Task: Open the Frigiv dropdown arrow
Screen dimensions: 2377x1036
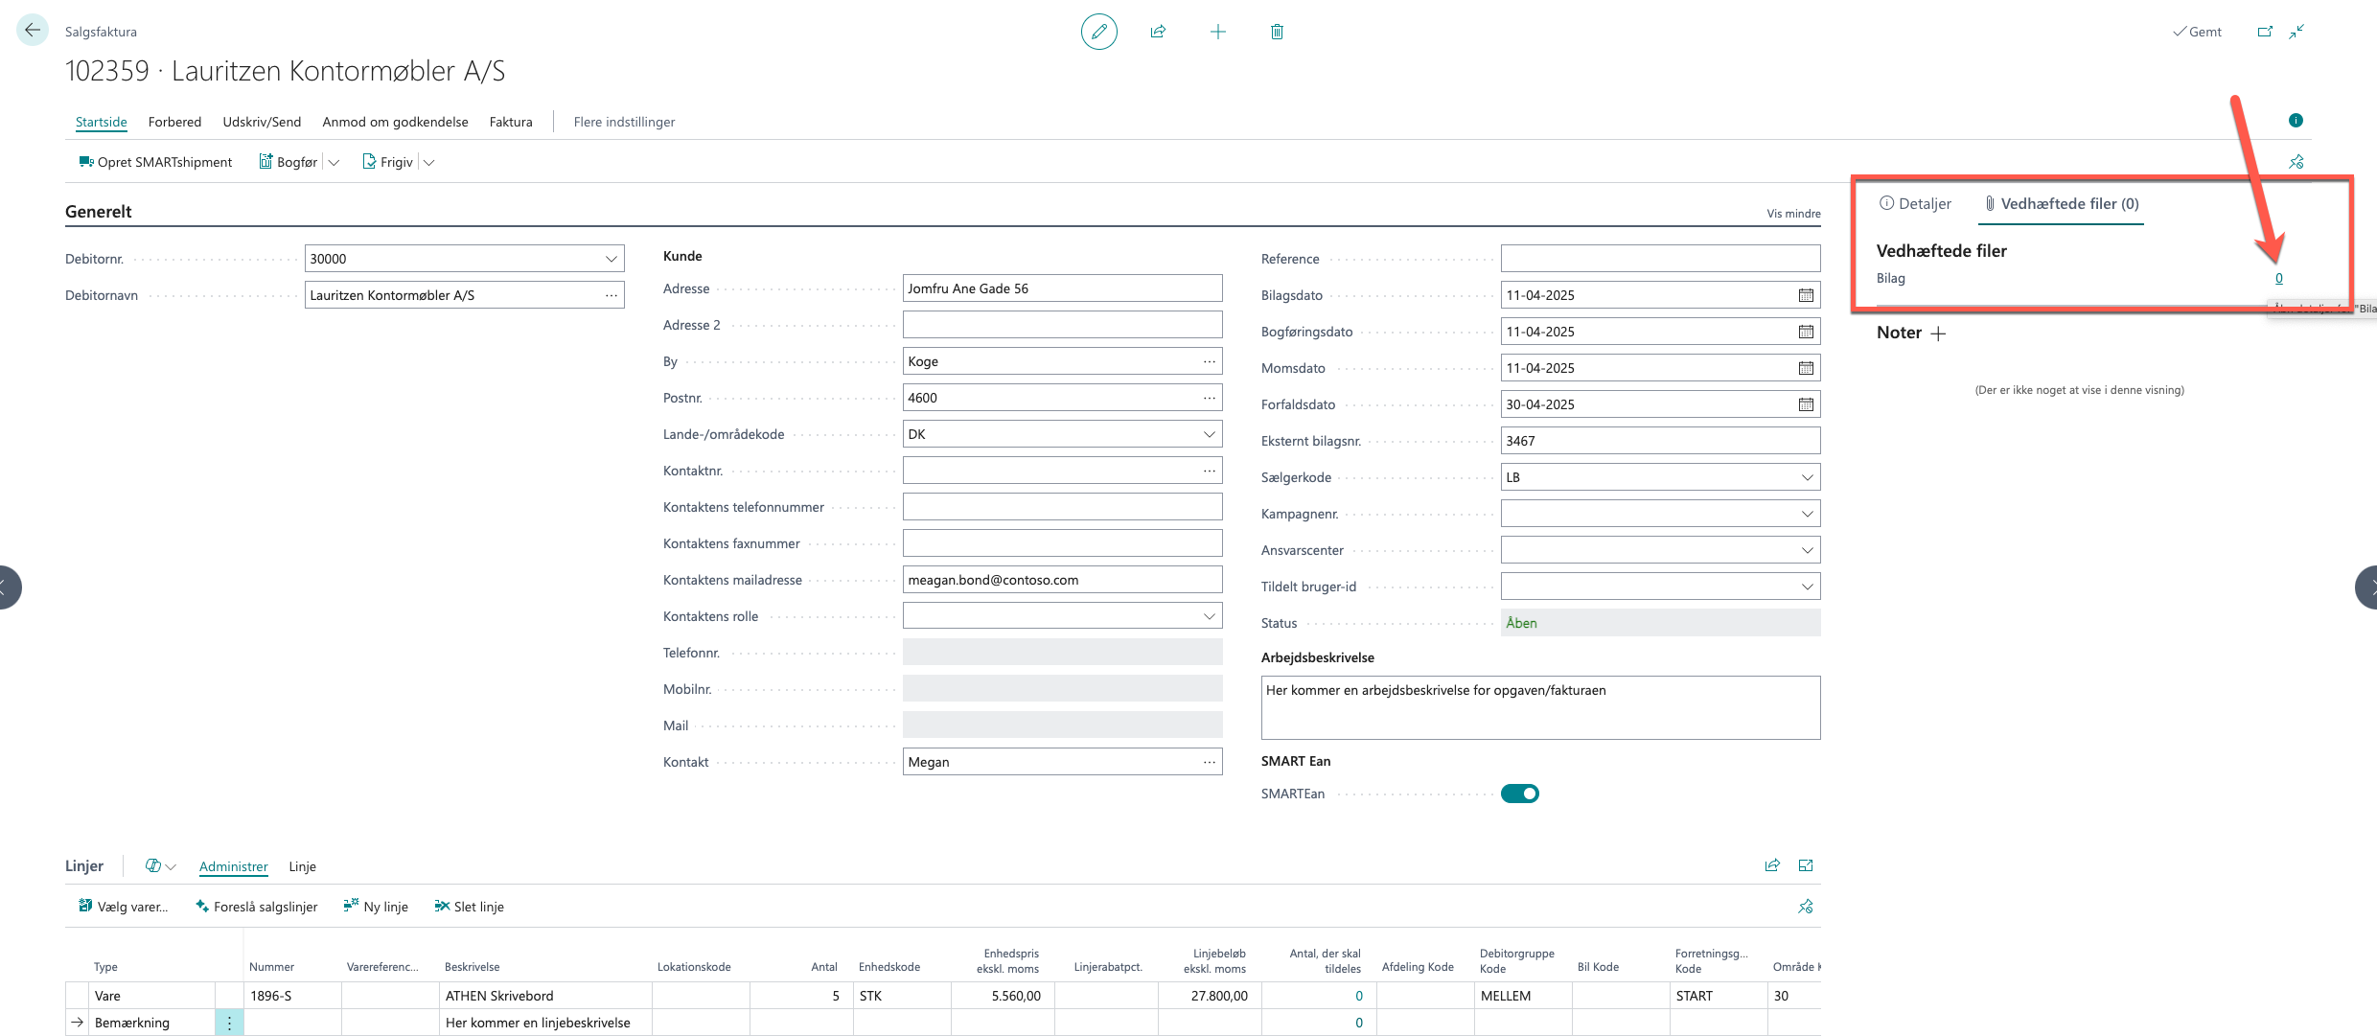Action: (428, 163)
